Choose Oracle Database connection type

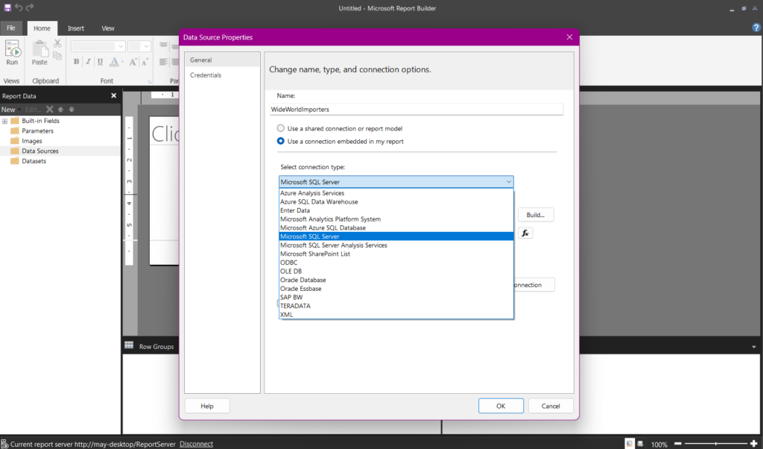(x=396, y=280)
